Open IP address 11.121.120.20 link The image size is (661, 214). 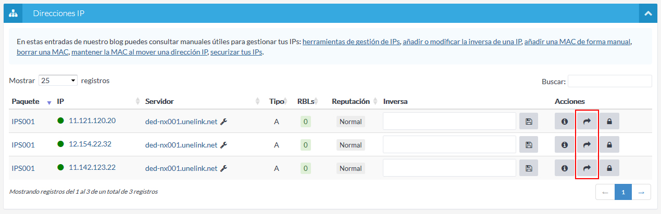coord(92,121)
